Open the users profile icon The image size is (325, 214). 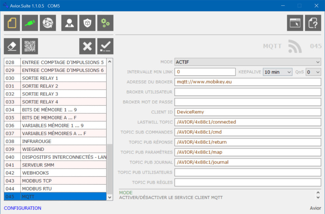(x=69, y=23)
